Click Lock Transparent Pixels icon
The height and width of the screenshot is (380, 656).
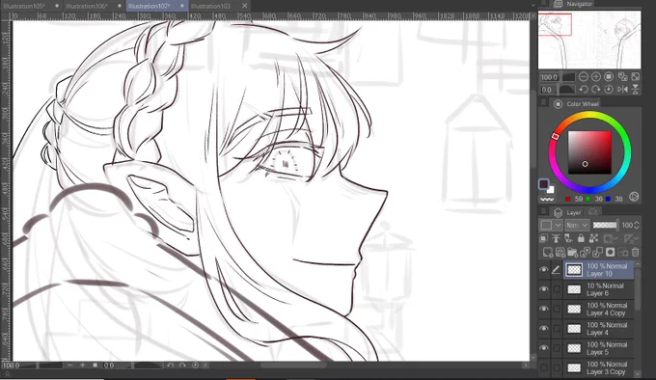click(593, 238)
